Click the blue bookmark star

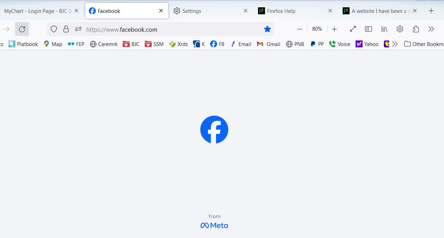click(267, 29)
